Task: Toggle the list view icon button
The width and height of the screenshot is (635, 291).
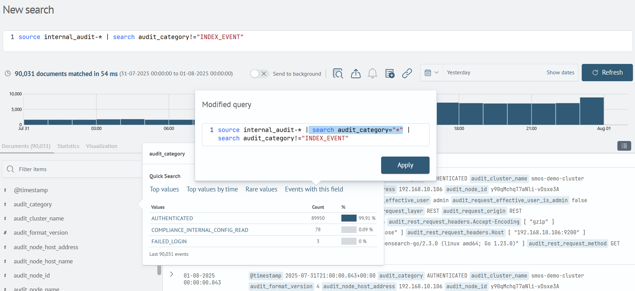Action: 624,146
